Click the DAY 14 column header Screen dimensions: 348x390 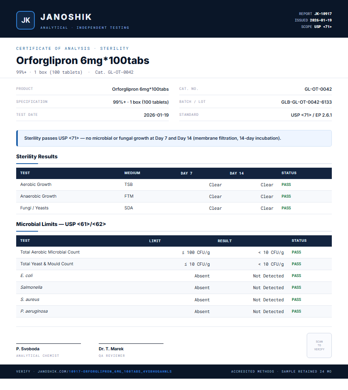coord(237,173)
